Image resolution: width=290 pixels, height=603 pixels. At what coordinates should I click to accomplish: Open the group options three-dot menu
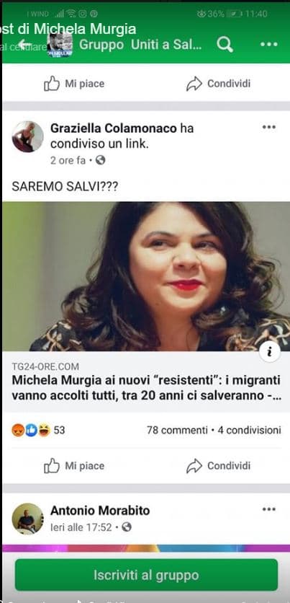coord(269,45)
